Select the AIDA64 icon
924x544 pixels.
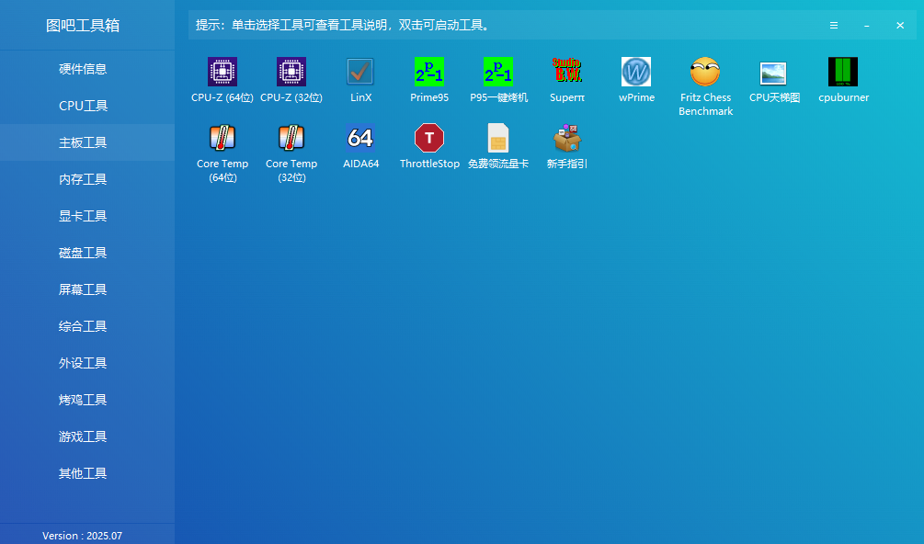[x=360, y=138]
